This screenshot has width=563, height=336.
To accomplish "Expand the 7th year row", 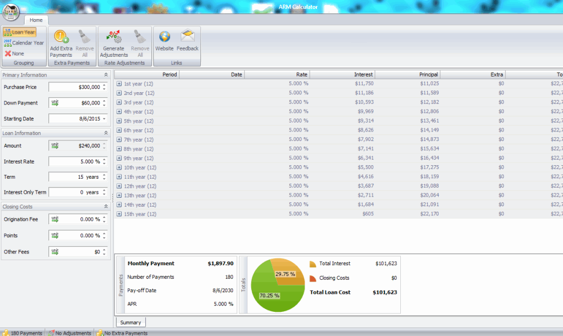I will tap(119, 139).
